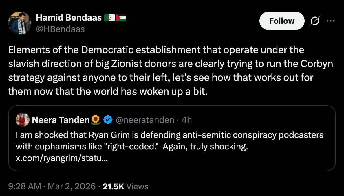The height and width of the screenshot is (196, 344).
Task: Click the @neeratanden handle
Action: [145, 120]
